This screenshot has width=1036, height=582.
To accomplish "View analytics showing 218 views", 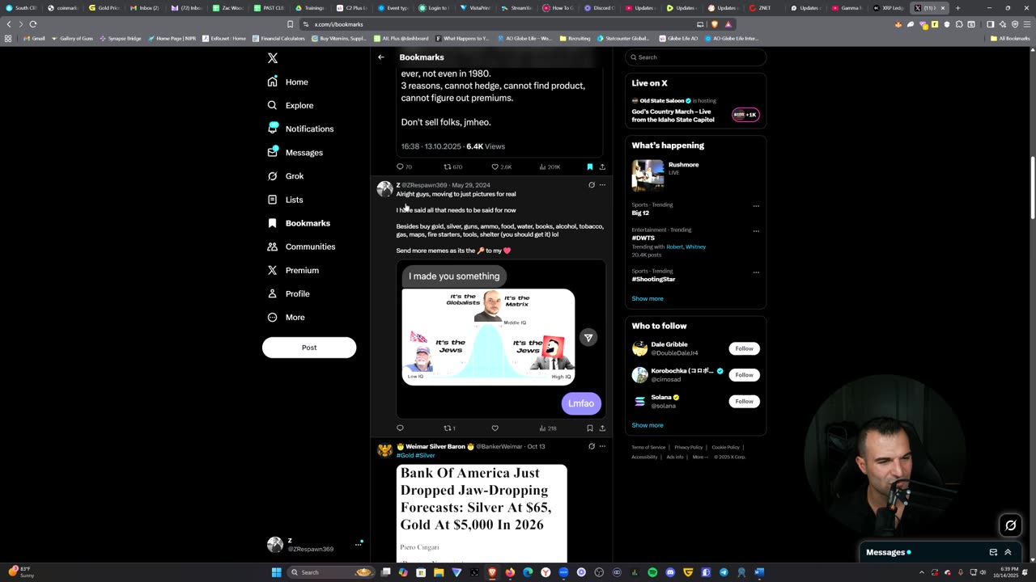I will click(548, 428).
